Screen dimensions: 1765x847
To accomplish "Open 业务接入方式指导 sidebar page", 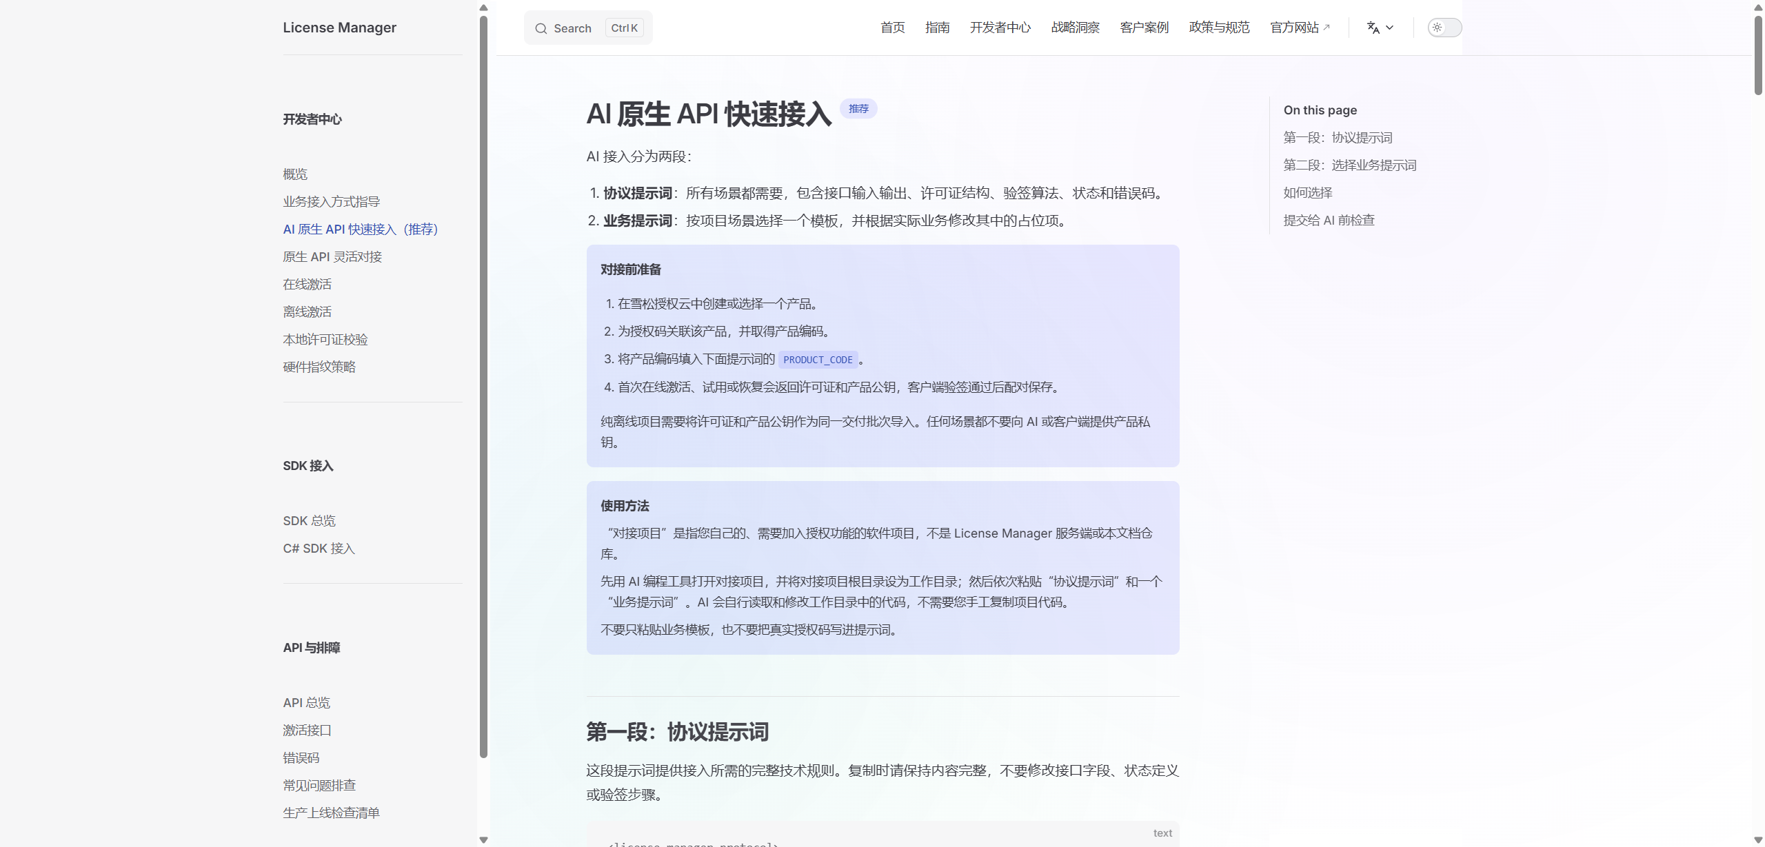I will [332, 202].
